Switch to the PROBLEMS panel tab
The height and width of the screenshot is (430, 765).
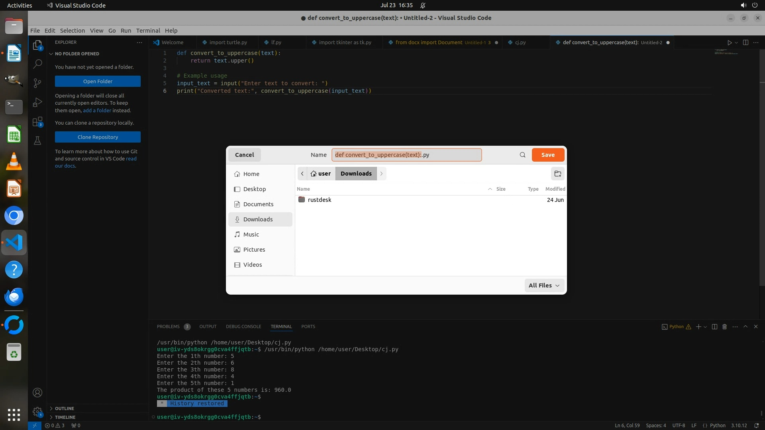168,326
